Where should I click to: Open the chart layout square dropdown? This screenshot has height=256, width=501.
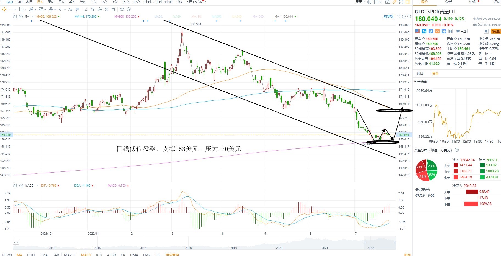tap(378, 2)
